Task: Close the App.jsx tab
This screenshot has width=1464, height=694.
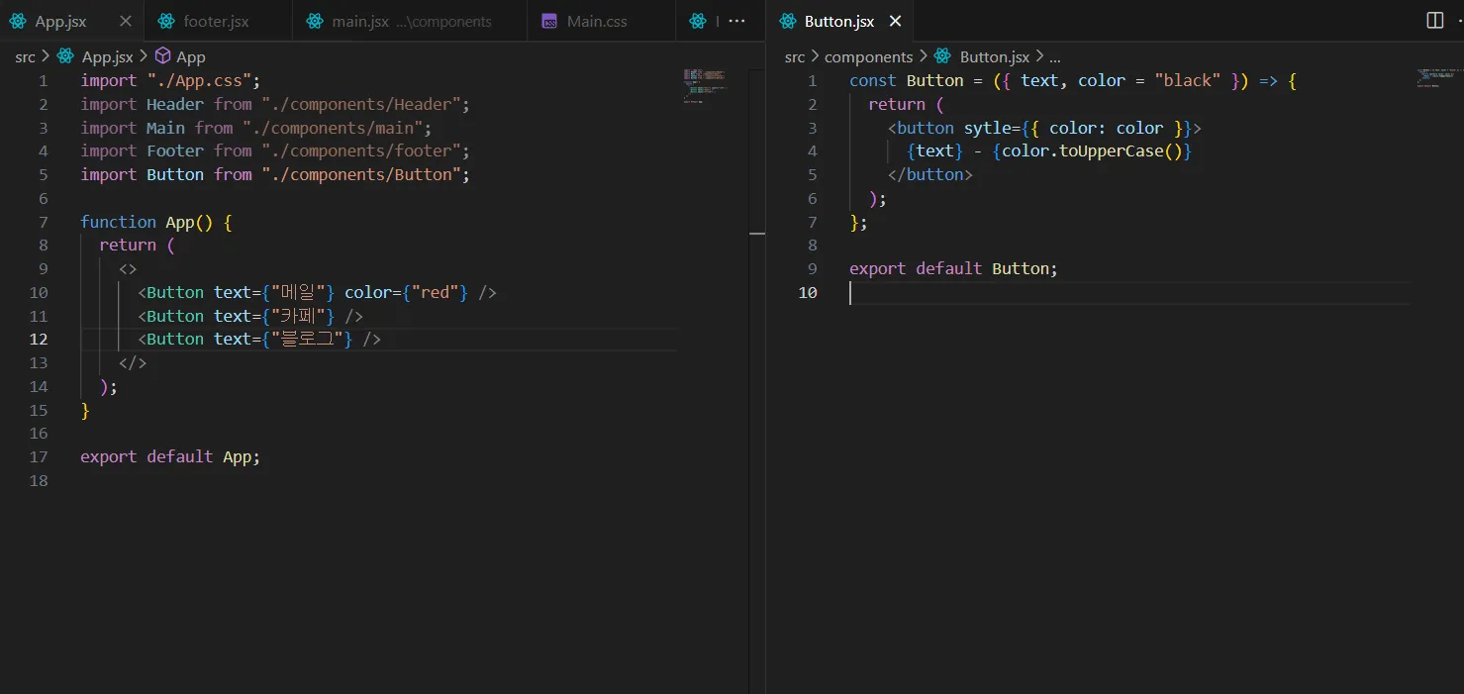Action: tap(125, 21)
